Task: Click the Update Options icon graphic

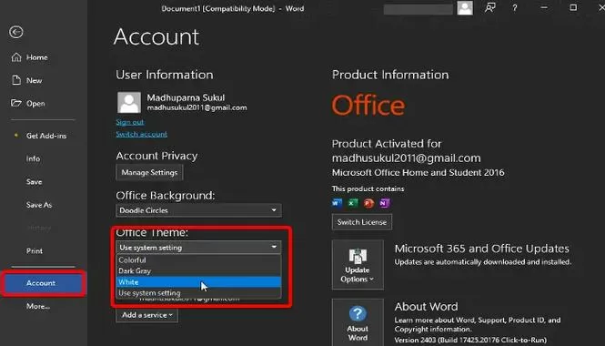Action: tap(358, 256)
